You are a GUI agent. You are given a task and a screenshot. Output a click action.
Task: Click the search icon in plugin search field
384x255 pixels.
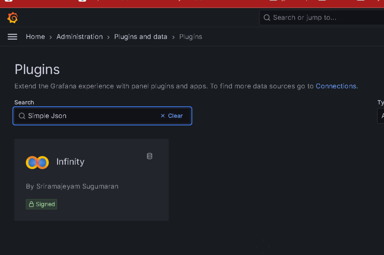(x=22, y=116)
